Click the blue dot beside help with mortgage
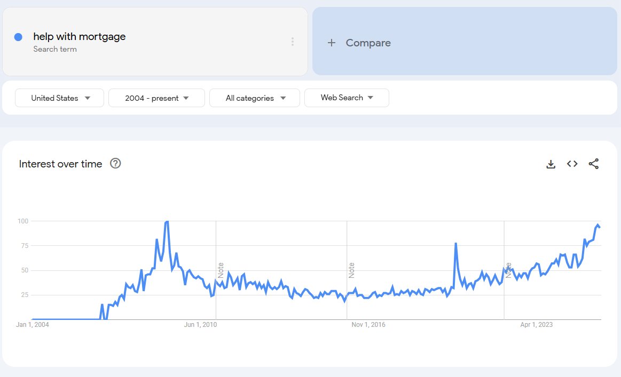The width and height of the screenshot is (621, 377). tap(18, 37)
